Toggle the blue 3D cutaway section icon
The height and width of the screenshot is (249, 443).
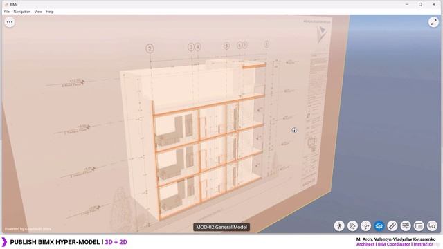379,226
